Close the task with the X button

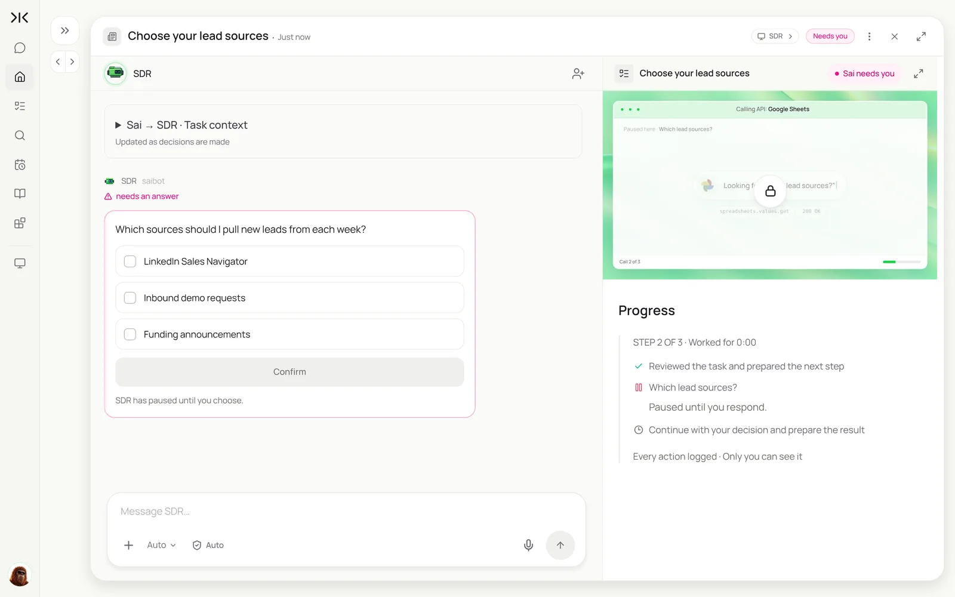[894, 36]
